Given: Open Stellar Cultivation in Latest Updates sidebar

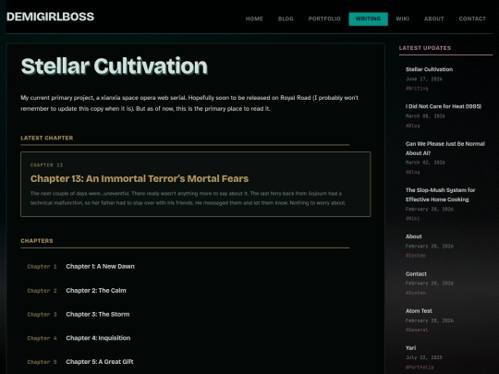Looking at the screenshot, I should coord(429,69).
